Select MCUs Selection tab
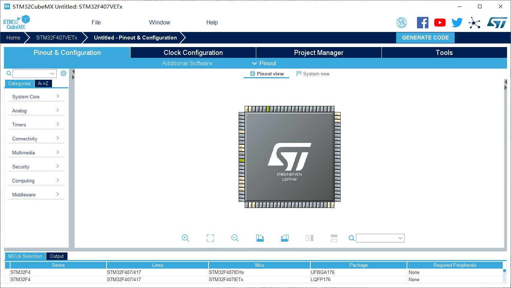 pyautogui.click(x=25, y=256)
